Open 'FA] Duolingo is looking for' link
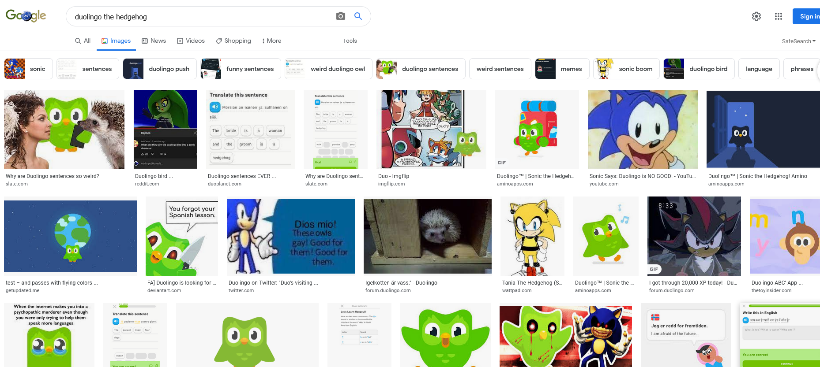This screenshot has width=820, height=367. click(x=182, y=283)
